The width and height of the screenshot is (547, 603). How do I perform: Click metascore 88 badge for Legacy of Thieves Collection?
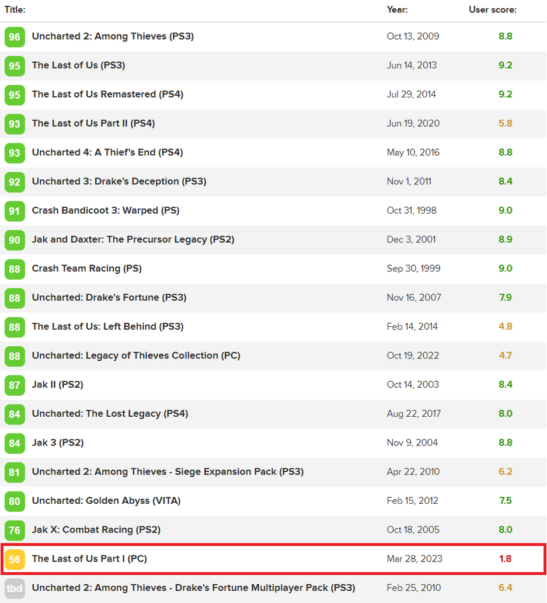click(x=15, y=356)
